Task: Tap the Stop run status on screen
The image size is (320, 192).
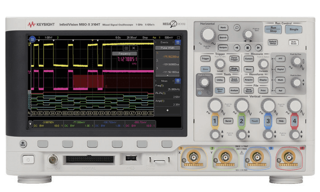Action: tap(145, 37)
